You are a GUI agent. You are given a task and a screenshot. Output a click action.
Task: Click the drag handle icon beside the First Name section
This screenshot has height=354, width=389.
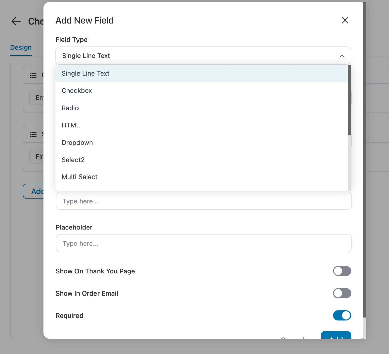coord(33,134)
